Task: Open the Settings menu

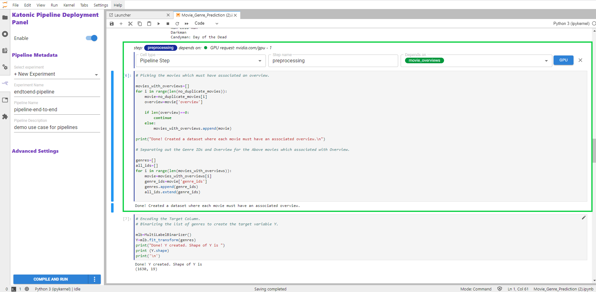Action: (x=101, y=5)
